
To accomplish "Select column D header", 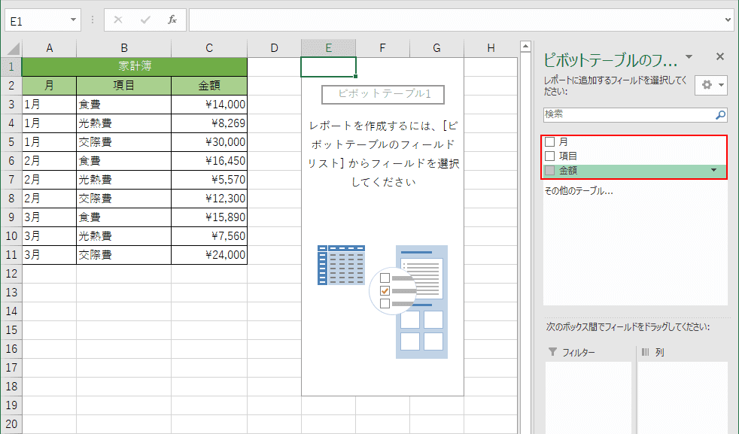I will [274, 48].
